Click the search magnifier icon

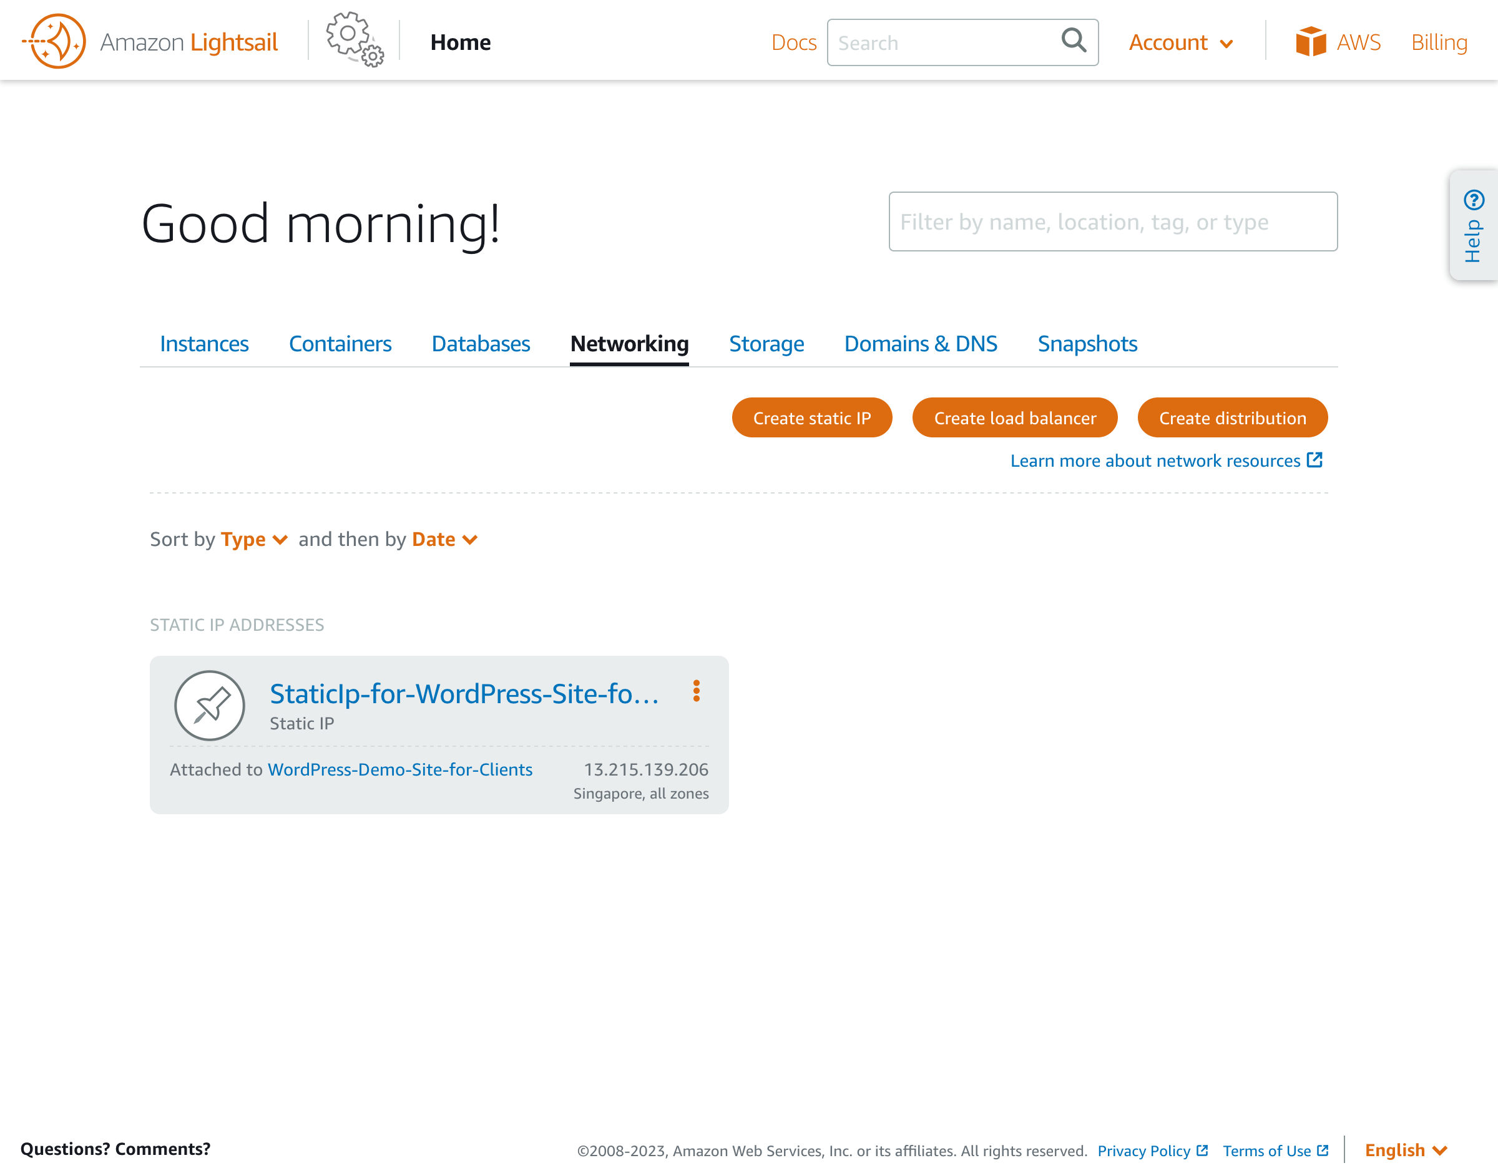coord(1073,42)
